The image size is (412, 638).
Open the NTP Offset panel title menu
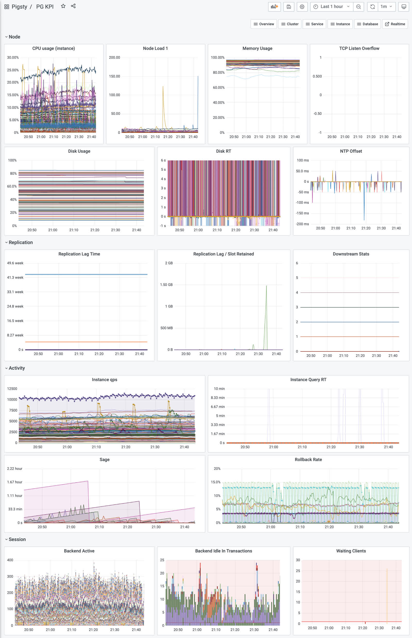coord(351,151)
